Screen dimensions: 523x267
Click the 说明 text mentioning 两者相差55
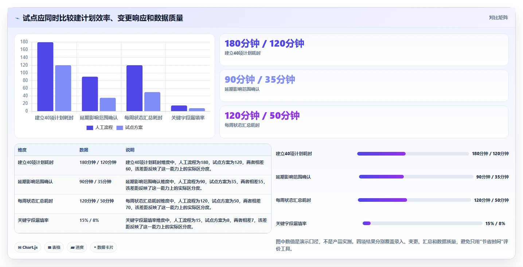(x=196, y=185)
